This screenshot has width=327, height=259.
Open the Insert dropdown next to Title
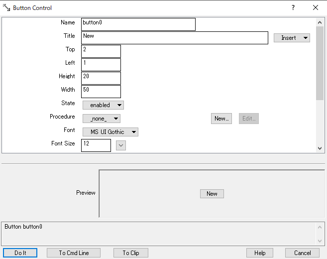[x=292, y=38]
